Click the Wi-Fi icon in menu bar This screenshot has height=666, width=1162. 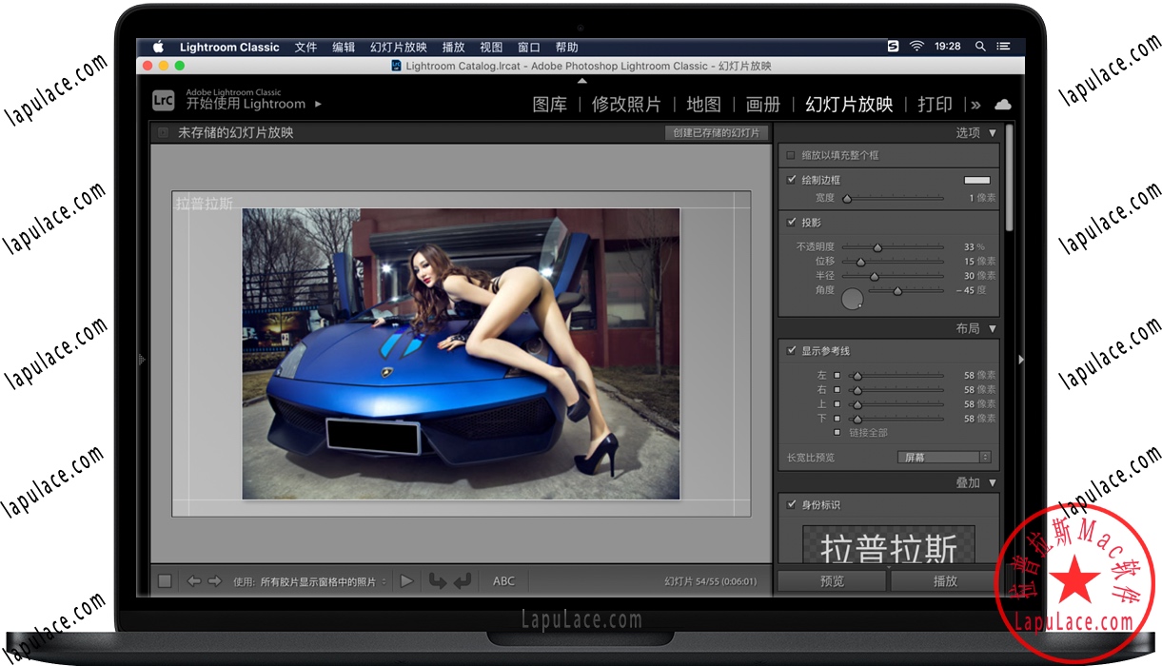coord(915,46)
